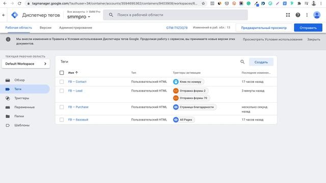Open Переменные in the sidebar
This screenshot has height=183, width=326.
(24, 107)
